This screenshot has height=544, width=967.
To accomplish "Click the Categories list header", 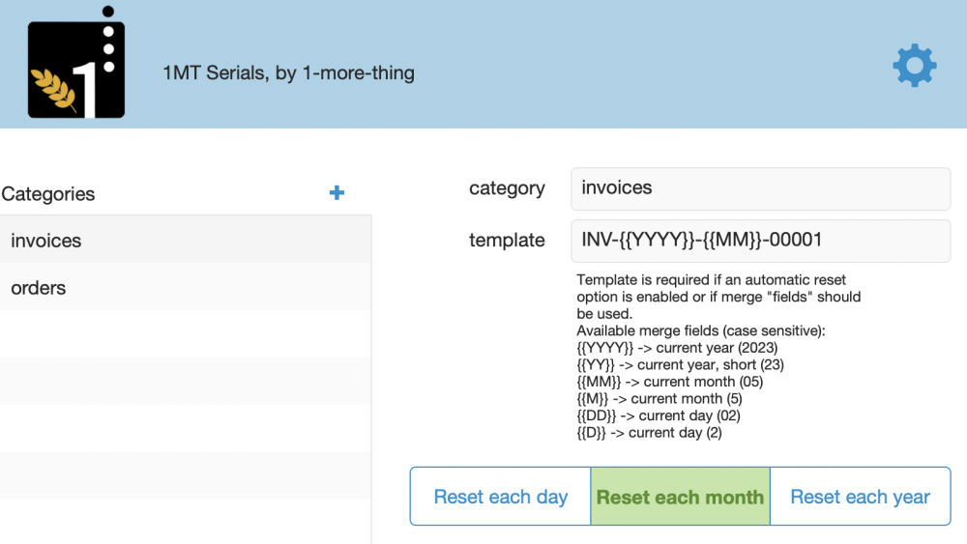I will click(48, 194).
